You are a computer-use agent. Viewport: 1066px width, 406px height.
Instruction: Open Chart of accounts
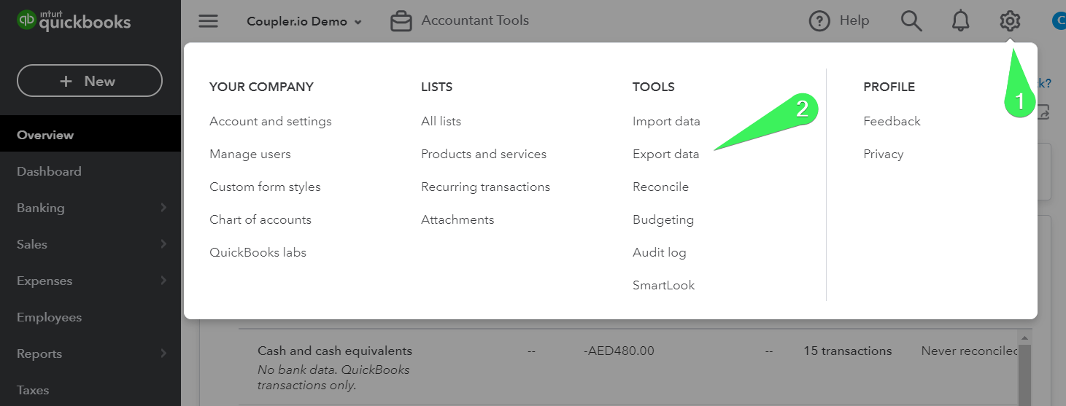260,219
